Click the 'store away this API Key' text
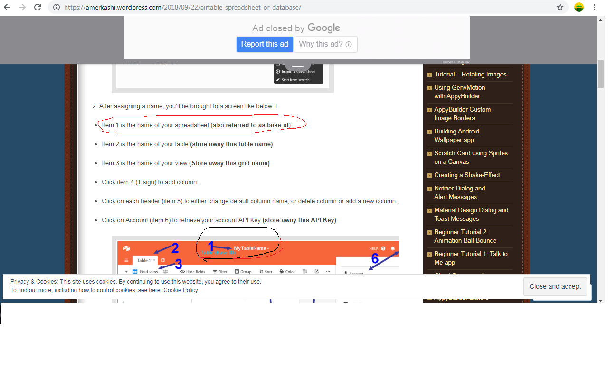The image size is (608, 380). tap(299, 220)
